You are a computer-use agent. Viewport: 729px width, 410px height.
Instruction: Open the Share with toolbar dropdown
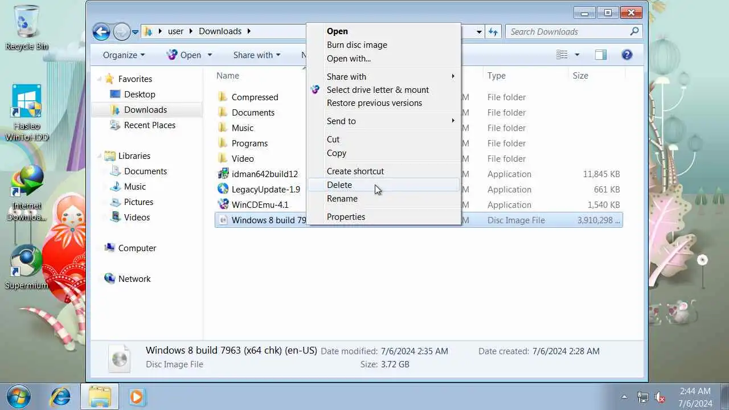pyautogui.click(x=256, y=55)
